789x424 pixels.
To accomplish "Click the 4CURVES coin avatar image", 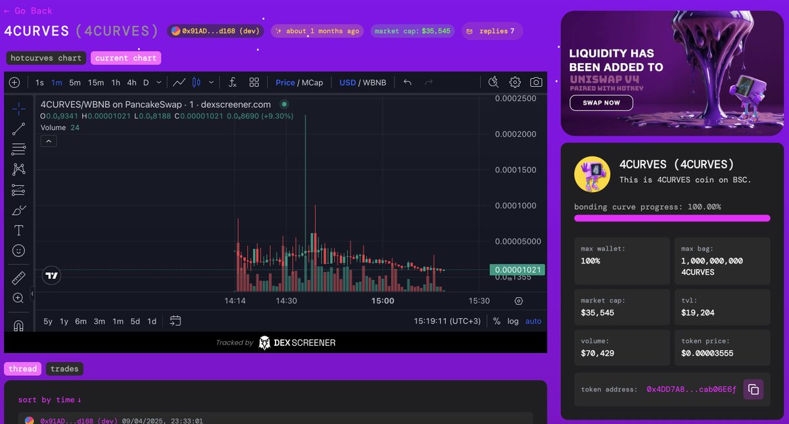I will coord(592,174).
